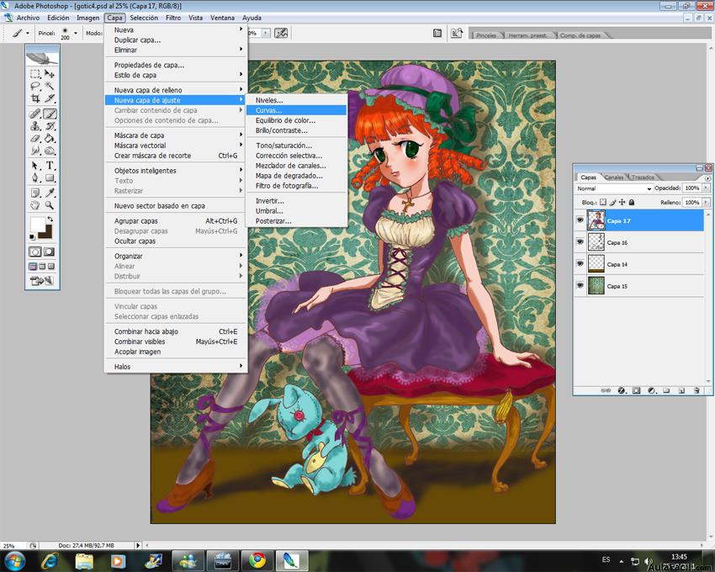Select the Crop tool
The height and width of the screenshot is (572, 715).
pos(35,98)
